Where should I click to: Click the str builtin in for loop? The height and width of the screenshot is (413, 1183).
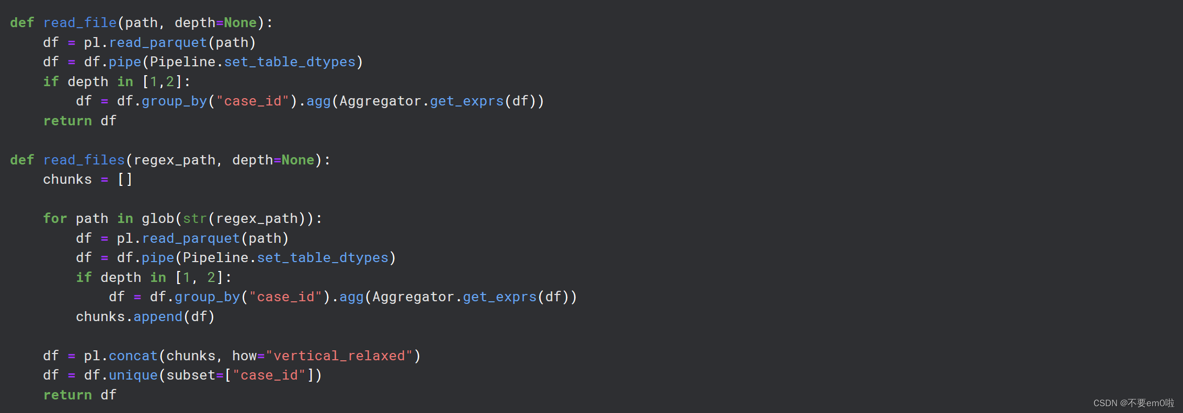click(x=195, y=219)
